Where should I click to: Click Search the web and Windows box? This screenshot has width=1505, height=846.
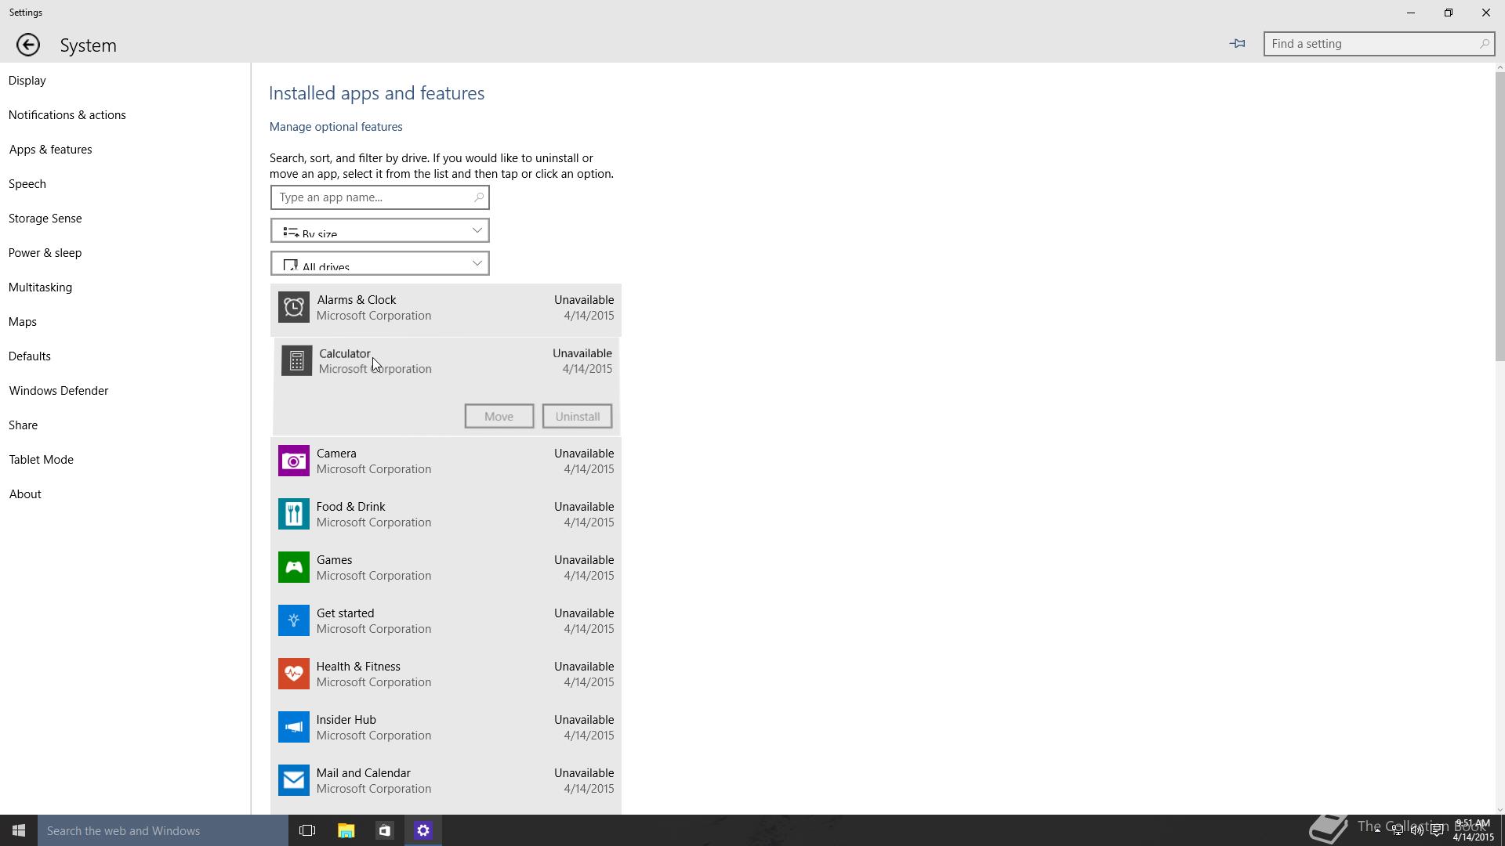tap(163, 830)
